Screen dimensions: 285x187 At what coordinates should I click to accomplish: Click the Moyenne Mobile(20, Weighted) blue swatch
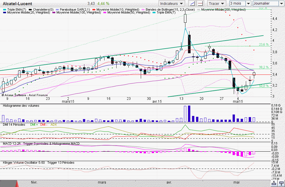point(5,13)
